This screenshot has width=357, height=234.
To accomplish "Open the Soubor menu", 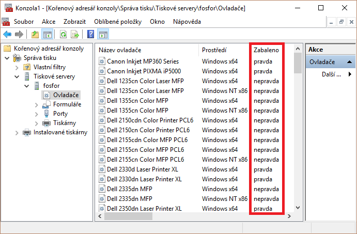I will coord(24,22).
